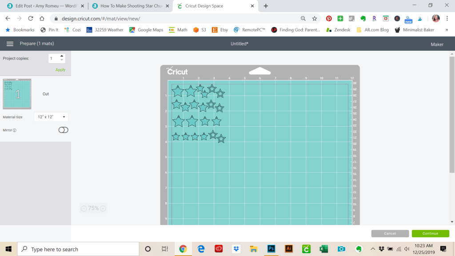Click the zoom in plus icon beside 75%
Screen dimensions: 455x256
[x=103, y=208]
